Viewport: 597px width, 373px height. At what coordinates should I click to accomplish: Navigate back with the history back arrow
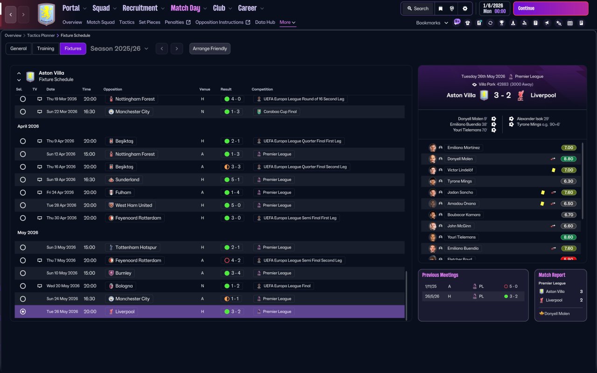[11, 14]
